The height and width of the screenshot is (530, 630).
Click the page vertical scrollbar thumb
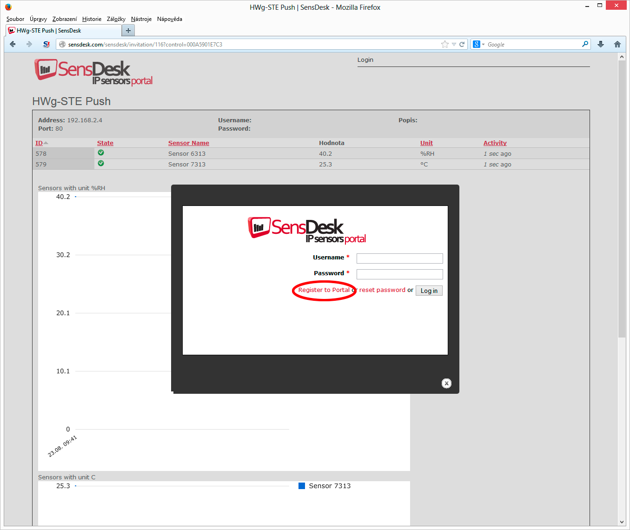622,199
